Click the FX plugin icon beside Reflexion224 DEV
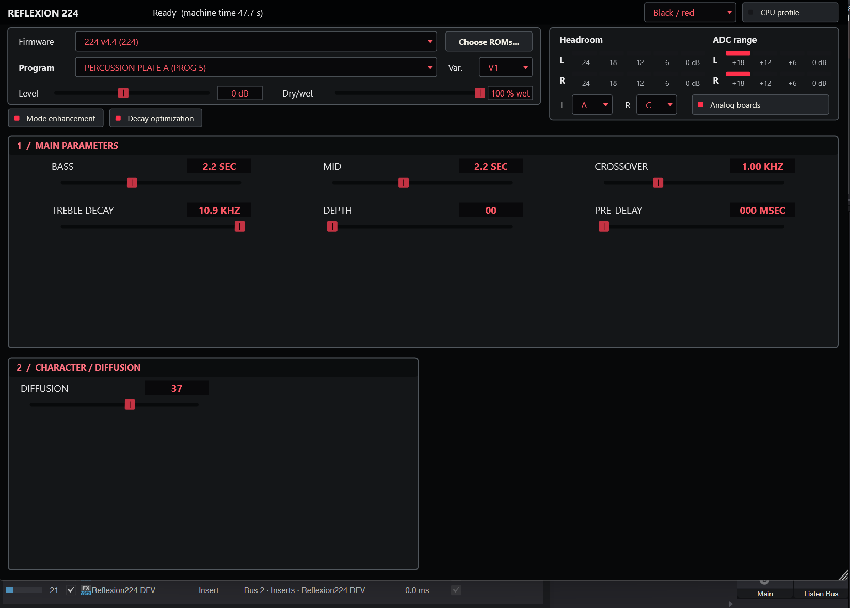The width and height of the screenshot is (850, 608). (x=86, y=590)
